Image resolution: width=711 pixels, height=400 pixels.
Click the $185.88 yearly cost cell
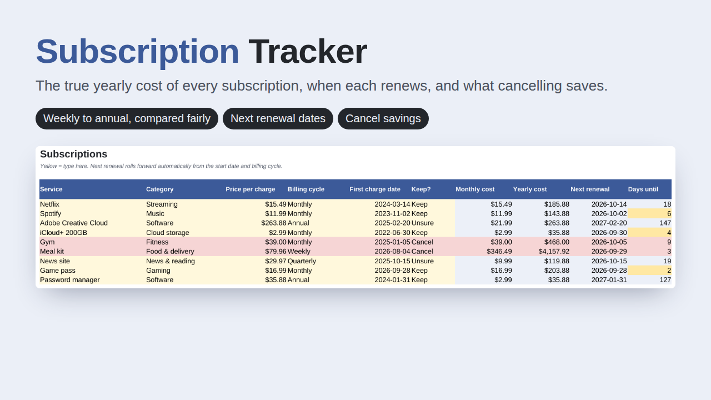pos(541,204)
